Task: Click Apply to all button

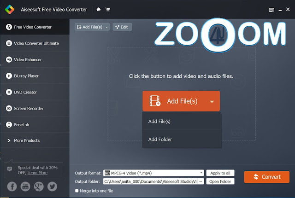Action: pos(220,173)
